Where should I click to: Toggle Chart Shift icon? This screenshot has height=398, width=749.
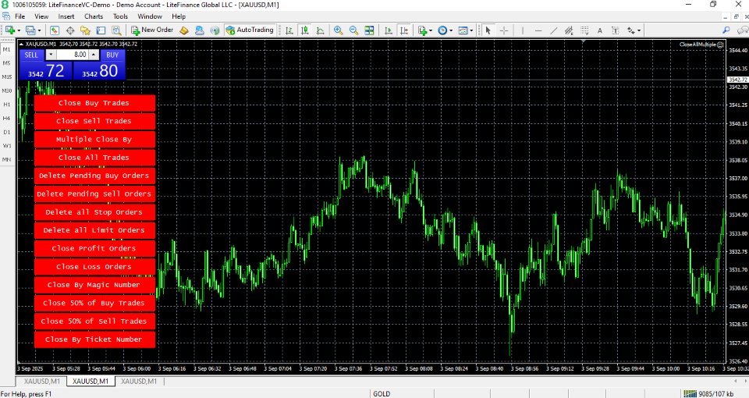(x=404, y=30)
